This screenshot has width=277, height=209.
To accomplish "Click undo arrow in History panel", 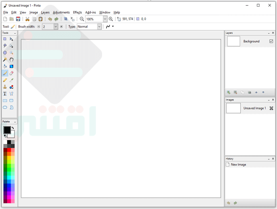I will pyautogui.click(x=228, y=203).
